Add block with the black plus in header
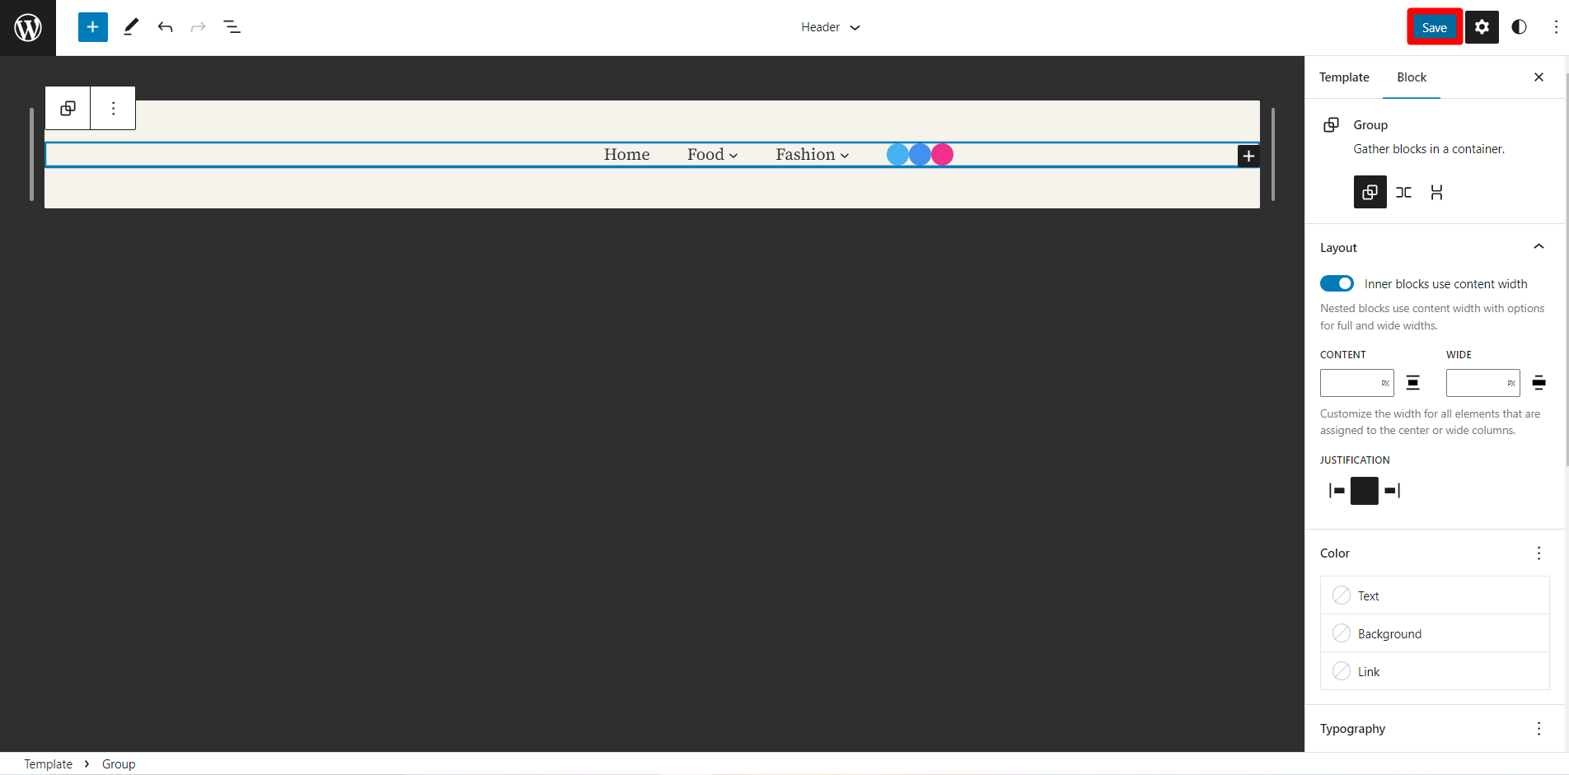Image resolution: width=1569 pixels, height=775 pixels. click(1248, 156)
